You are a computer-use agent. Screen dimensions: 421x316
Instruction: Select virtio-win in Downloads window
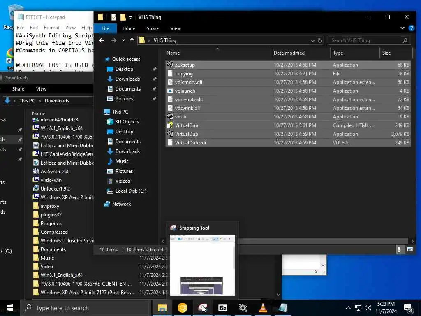tap(51, 180)
